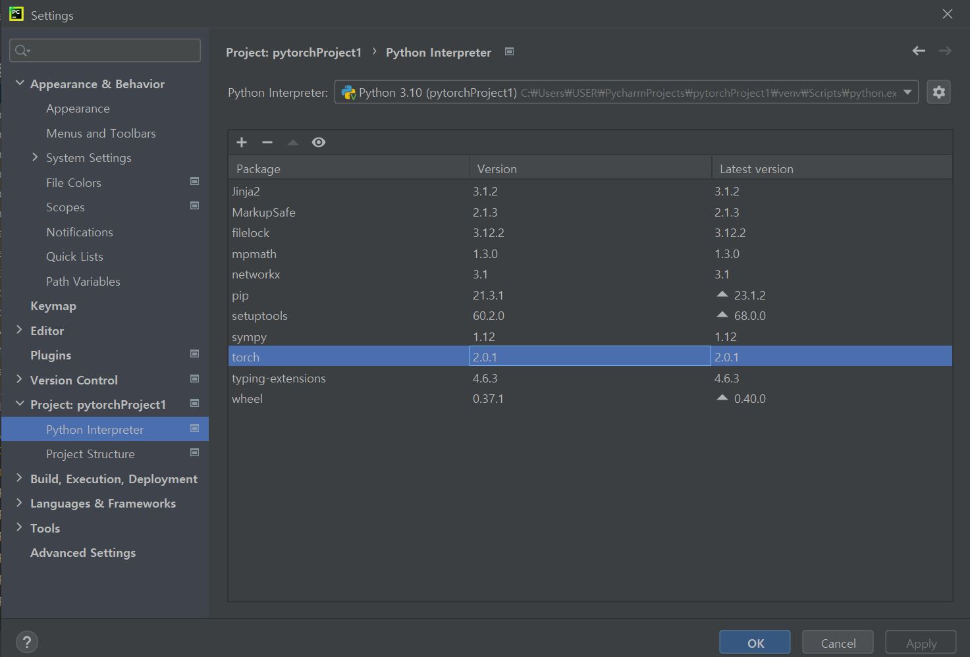The width and height of the screenshot is (970, 657).
Task: Select the pip package row
Action: pos(590,295)
